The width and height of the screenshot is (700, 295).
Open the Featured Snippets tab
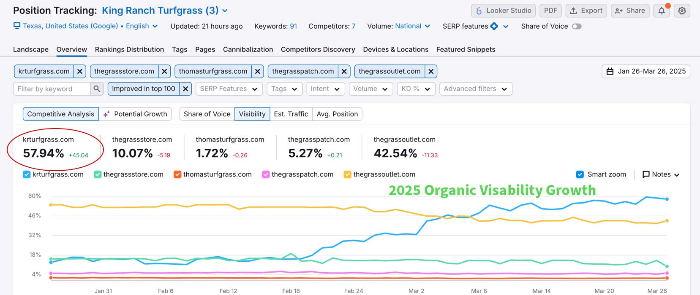(x=466, y=49)
